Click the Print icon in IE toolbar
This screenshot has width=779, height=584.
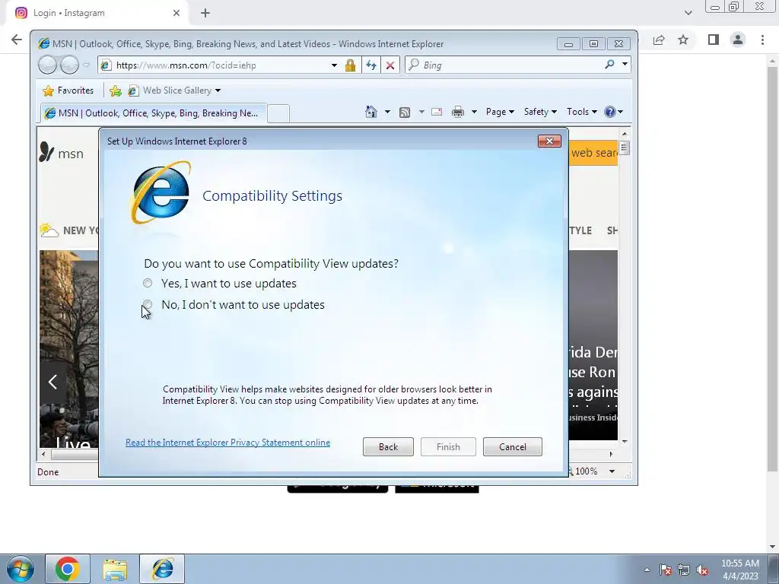[x=457, y=112]
